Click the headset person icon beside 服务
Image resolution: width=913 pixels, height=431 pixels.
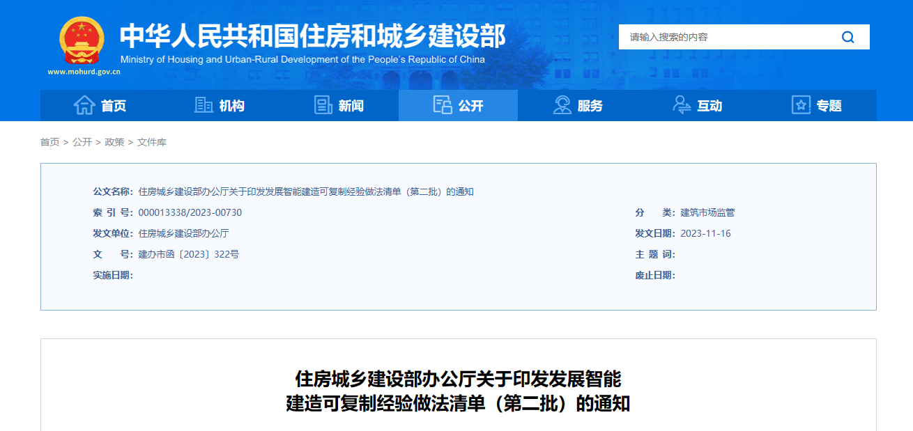[x=562, y=105]
